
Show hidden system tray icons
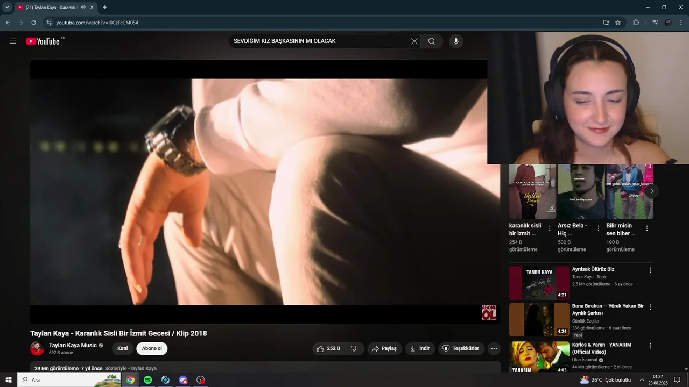tap(642, 380)
